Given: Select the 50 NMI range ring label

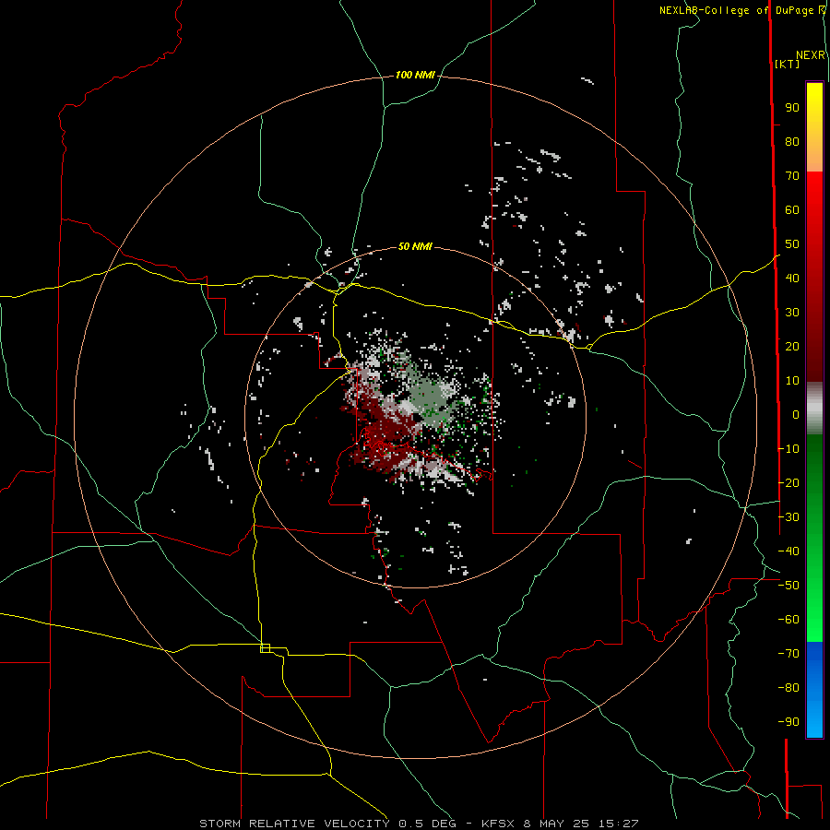Looking at the screenshot, I should 415,246.
